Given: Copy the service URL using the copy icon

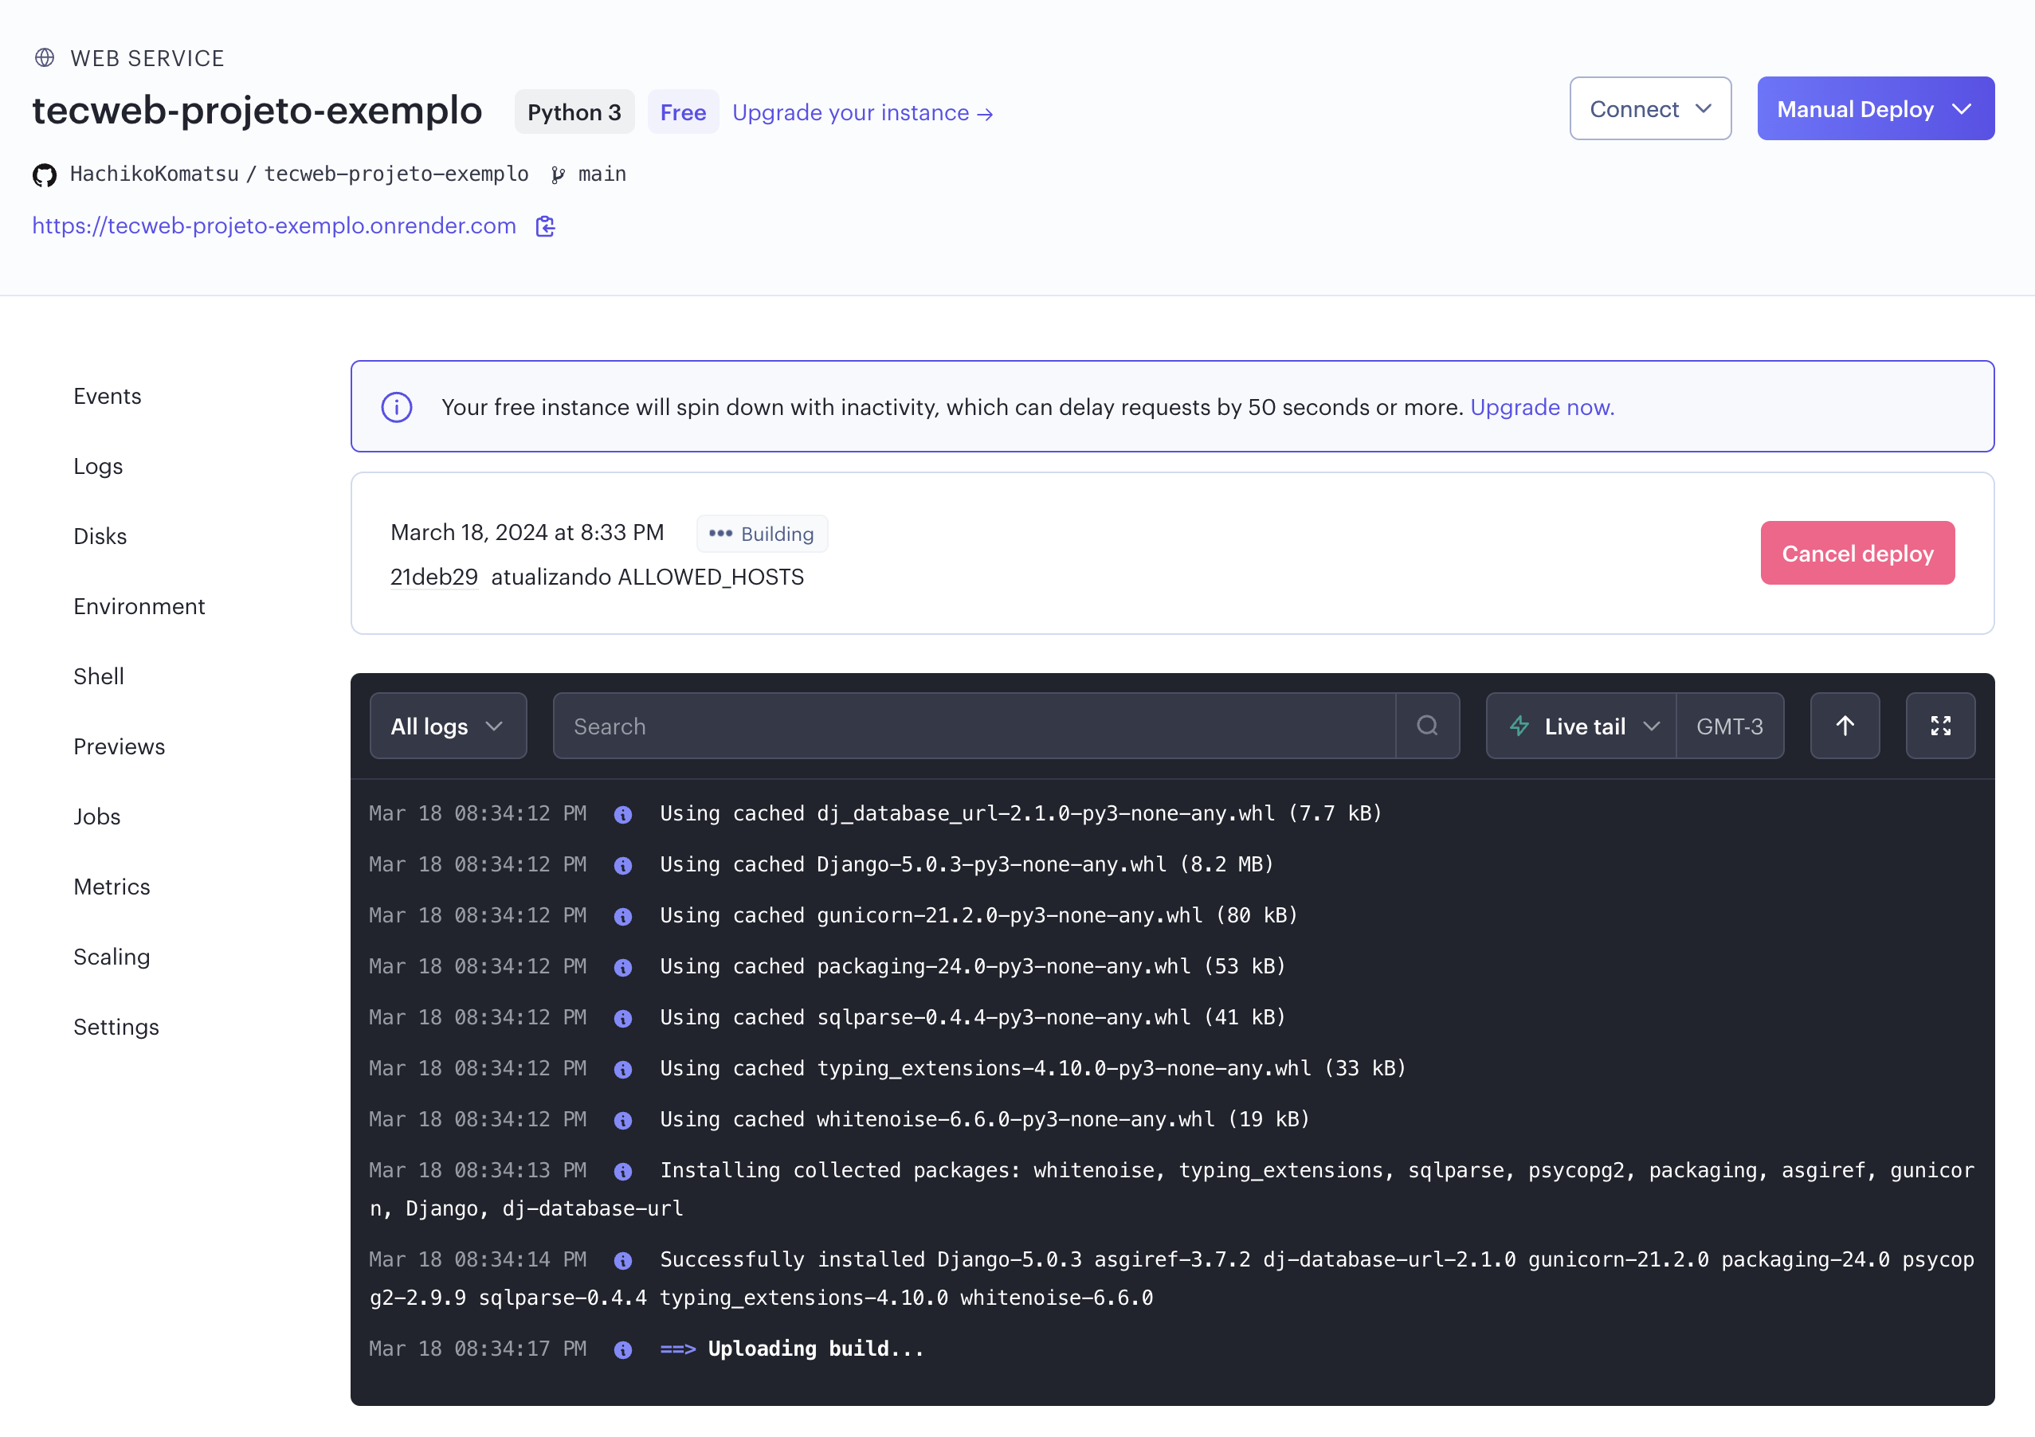Looking at the screenshot, I should (x=545, y=227).
